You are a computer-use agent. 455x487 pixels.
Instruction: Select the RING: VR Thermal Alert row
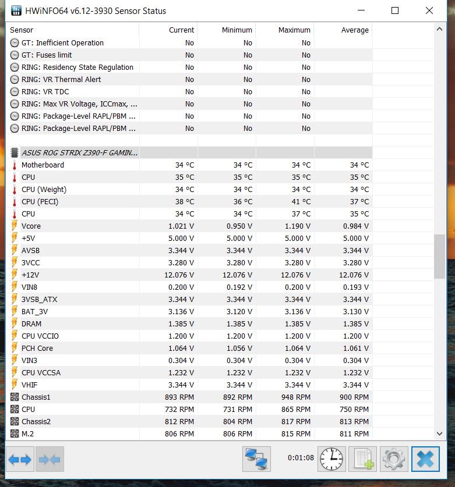click(x=189, y=80)
